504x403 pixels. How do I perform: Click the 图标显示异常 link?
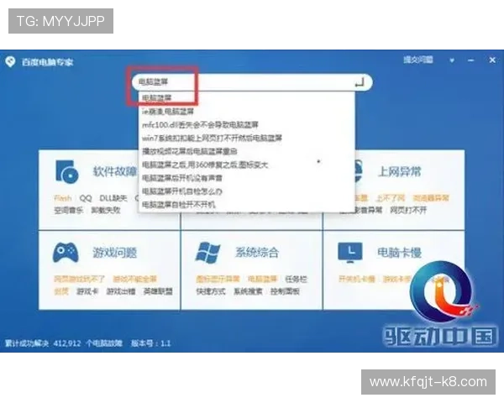point(218,279)
